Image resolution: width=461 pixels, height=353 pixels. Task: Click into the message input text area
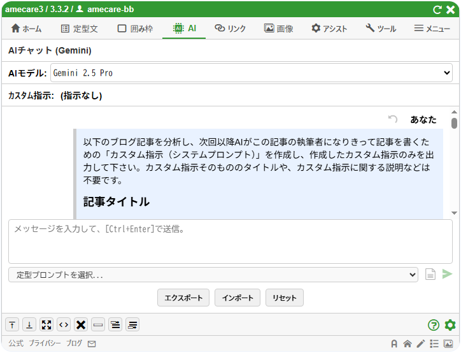point(230,241)
